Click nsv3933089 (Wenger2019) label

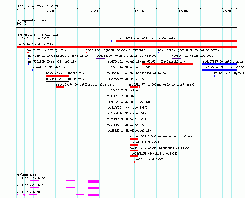click(x=125, y=79)
